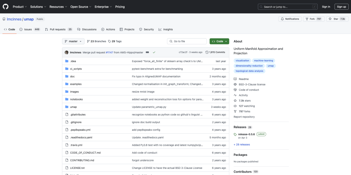Open release-0.5.6 tag icon
This screenshot has height=175, width=351.
235,134
